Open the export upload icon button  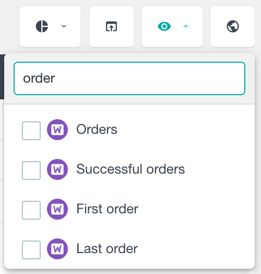[x=112, y=27]
